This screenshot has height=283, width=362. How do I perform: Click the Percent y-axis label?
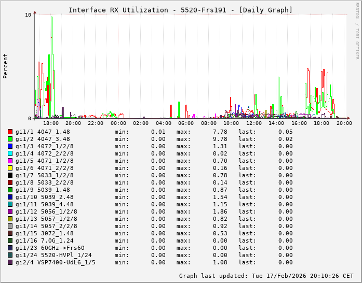coord(6,66)
